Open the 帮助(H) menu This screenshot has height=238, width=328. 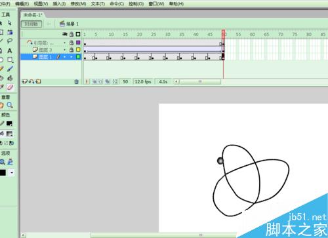click(176, 4)
